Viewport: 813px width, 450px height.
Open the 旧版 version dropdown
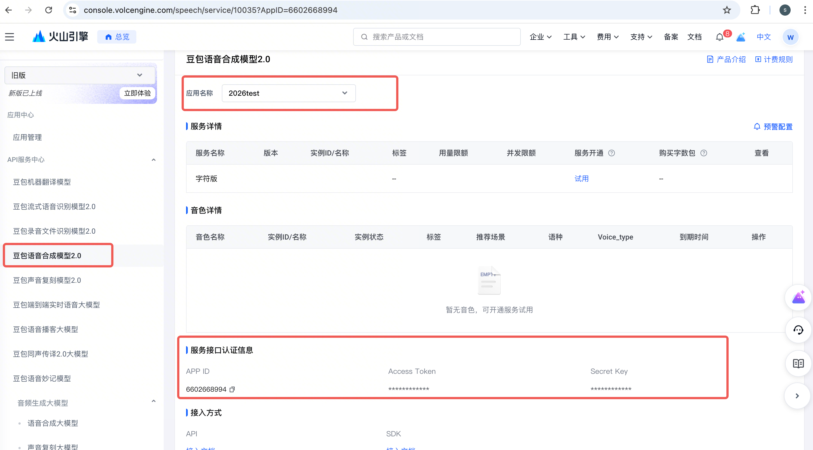tap(80, 75)
